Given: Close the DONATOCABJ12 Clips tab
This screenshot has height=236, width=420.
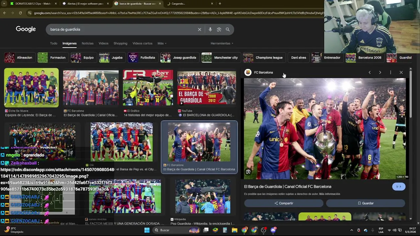Looking at the screenshot, I should [55, 4].
